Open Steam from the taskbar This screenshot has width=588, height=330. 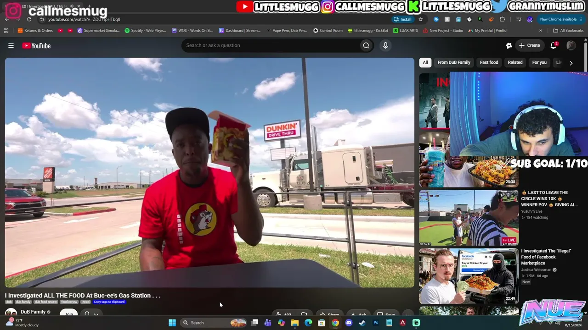coord(362,323)
